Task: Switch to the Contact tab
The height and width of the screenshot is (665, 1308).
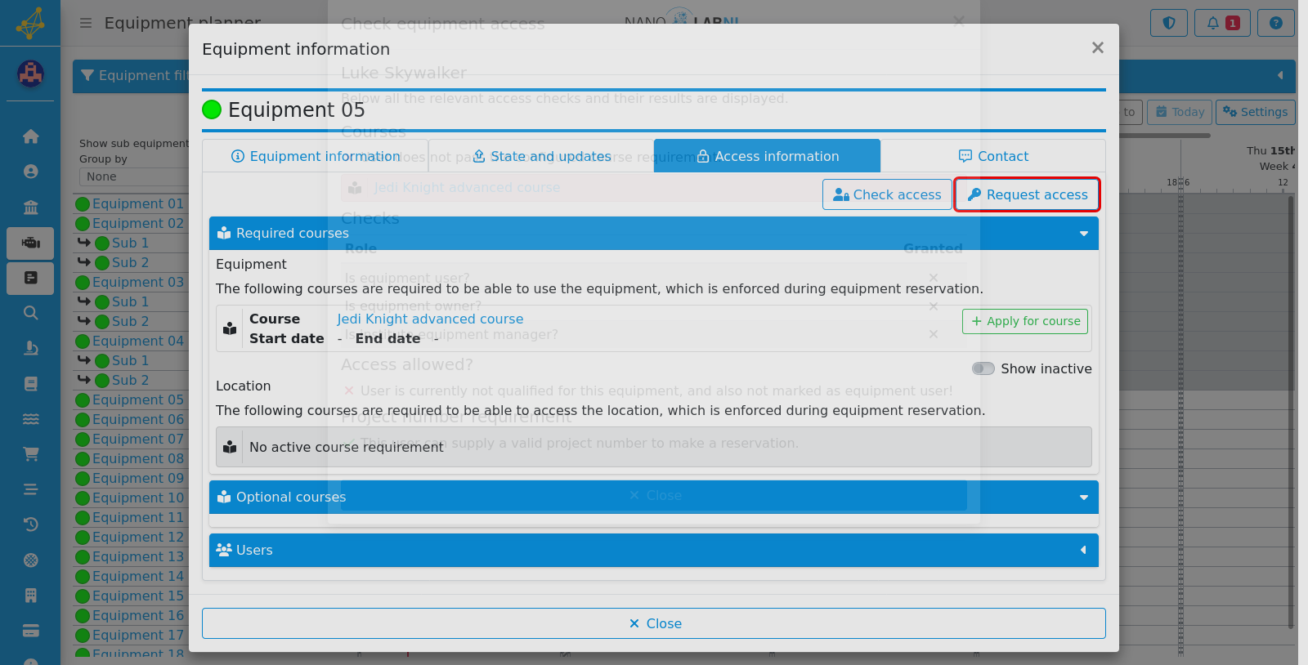Action: [993, 156]
